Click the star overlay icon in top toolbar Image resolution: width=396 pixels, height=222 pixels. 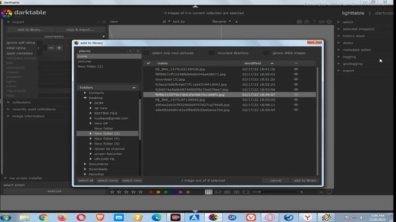(307, 22)
